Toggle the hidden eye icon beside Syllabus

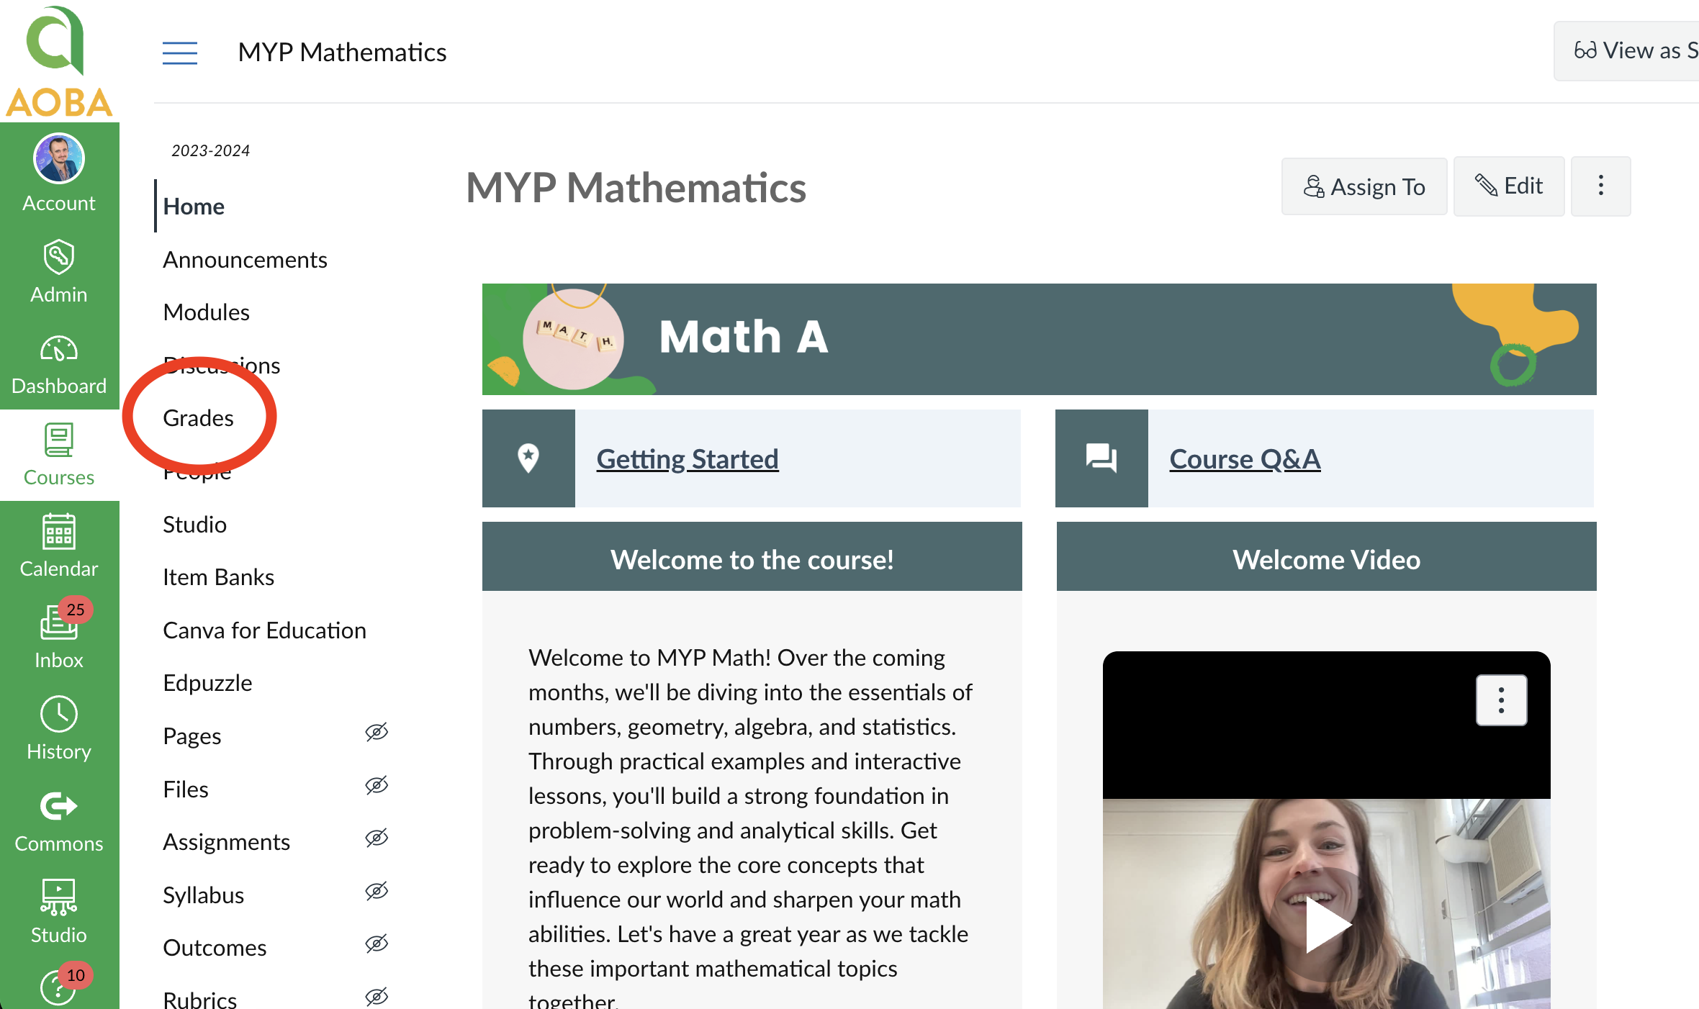pos(377,892)
